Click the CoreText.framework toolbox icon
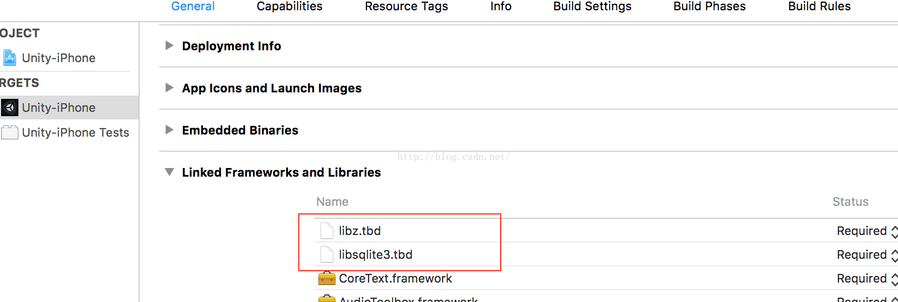898x302 pixels. pos(327,278)
